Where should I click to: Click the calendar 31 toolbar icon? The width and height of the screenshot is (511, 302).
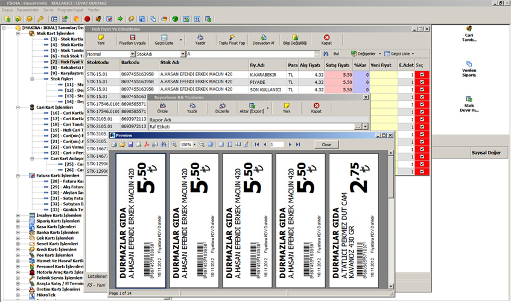[197, 19]
